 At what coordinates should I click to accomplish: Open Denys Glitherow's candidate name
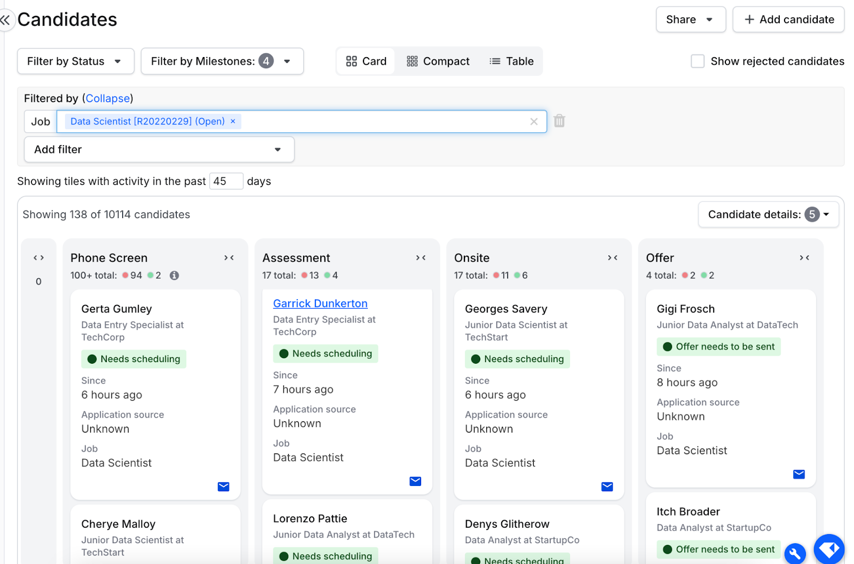[x=507, y=524]
